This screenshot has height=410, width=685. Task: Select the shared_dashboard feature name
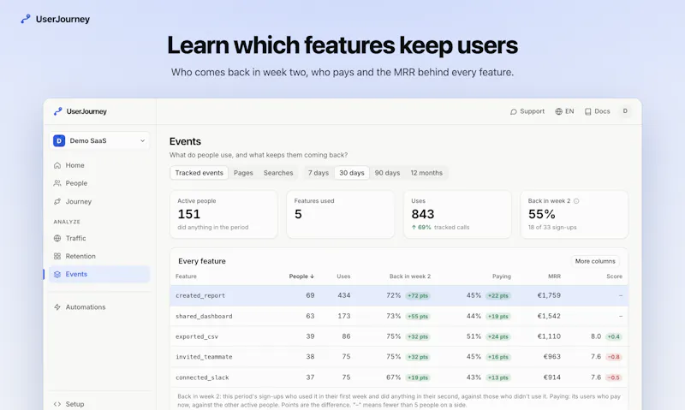click(x=204, y=316)
